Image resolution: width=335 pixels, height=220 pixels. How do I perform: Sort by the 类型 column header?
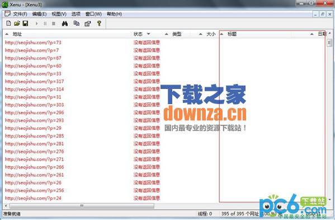(177, 34)
